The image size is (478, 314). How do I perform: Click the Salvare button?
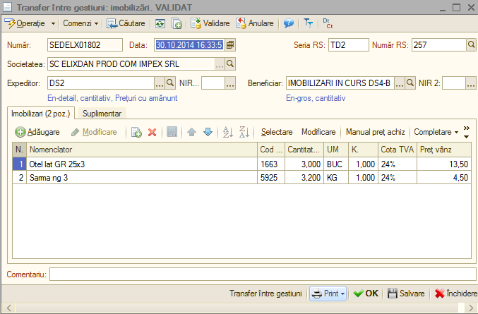406,294
